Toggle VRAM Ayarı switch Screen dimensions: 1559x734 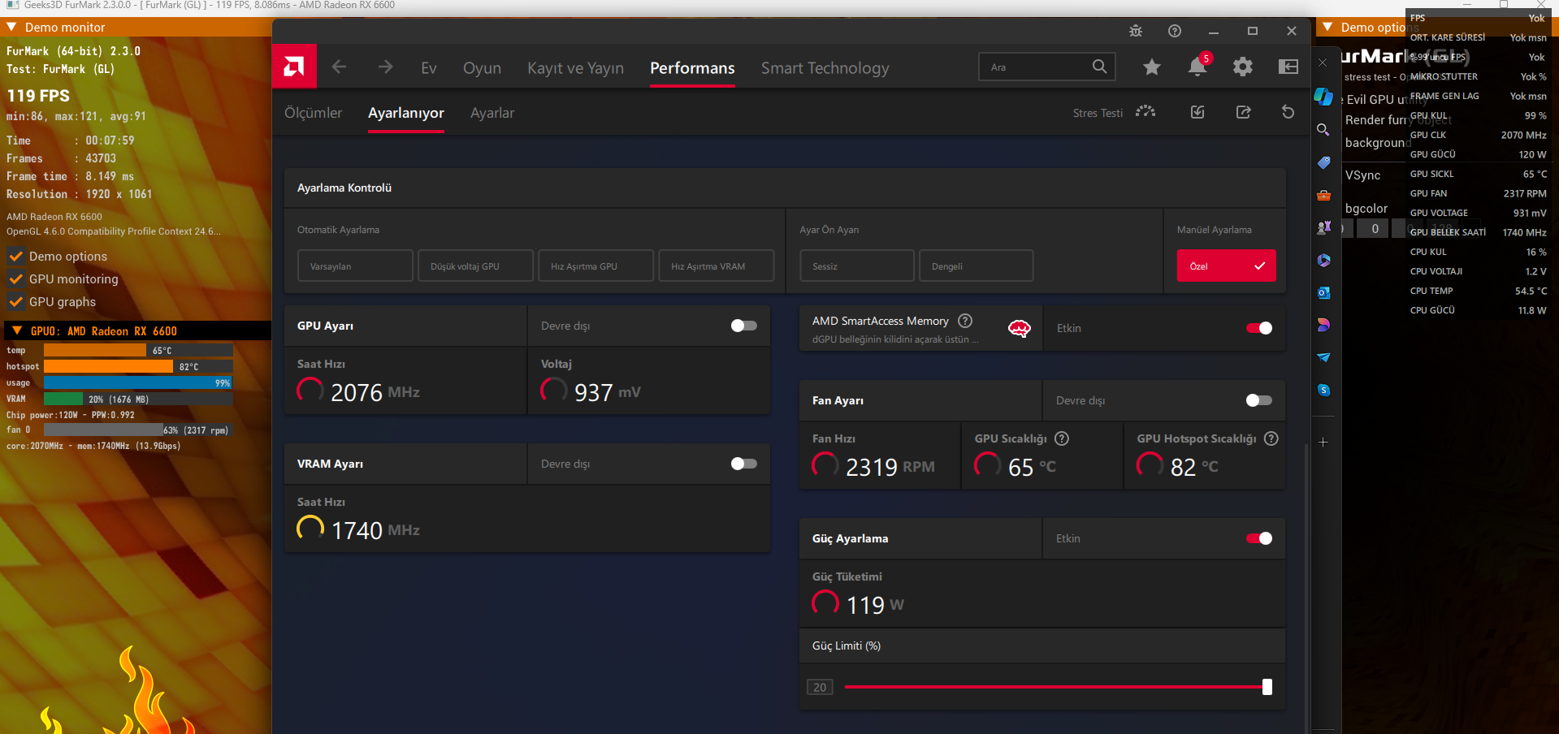[743, 464]
